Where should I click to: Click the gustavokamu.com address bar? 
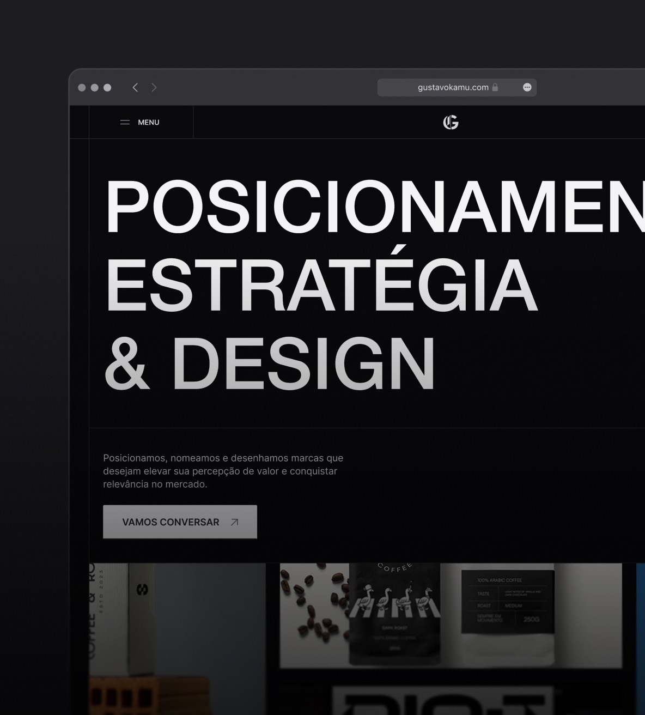(457, 87)
